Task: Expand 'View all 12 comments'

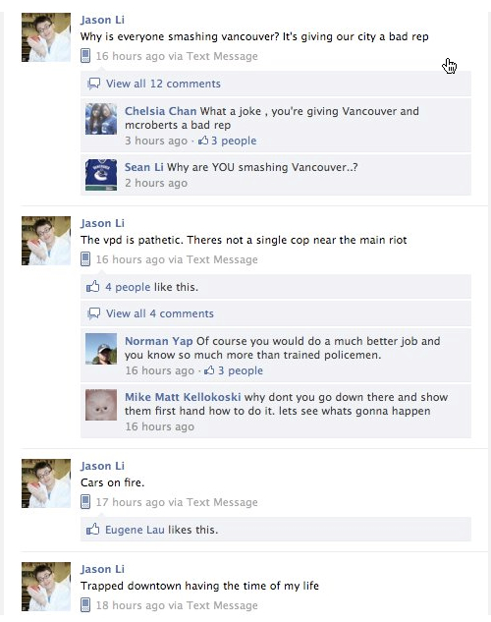Action: pyautogui.click(x=163, y=84)
